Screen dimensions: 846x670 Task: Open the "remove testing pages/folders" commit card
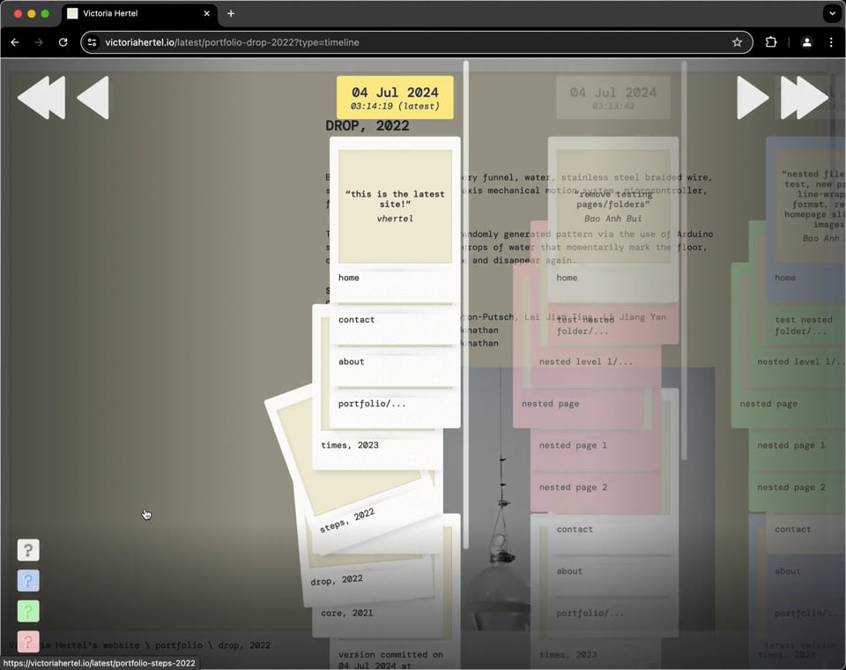pyautogui.click(x=613, y=206)
